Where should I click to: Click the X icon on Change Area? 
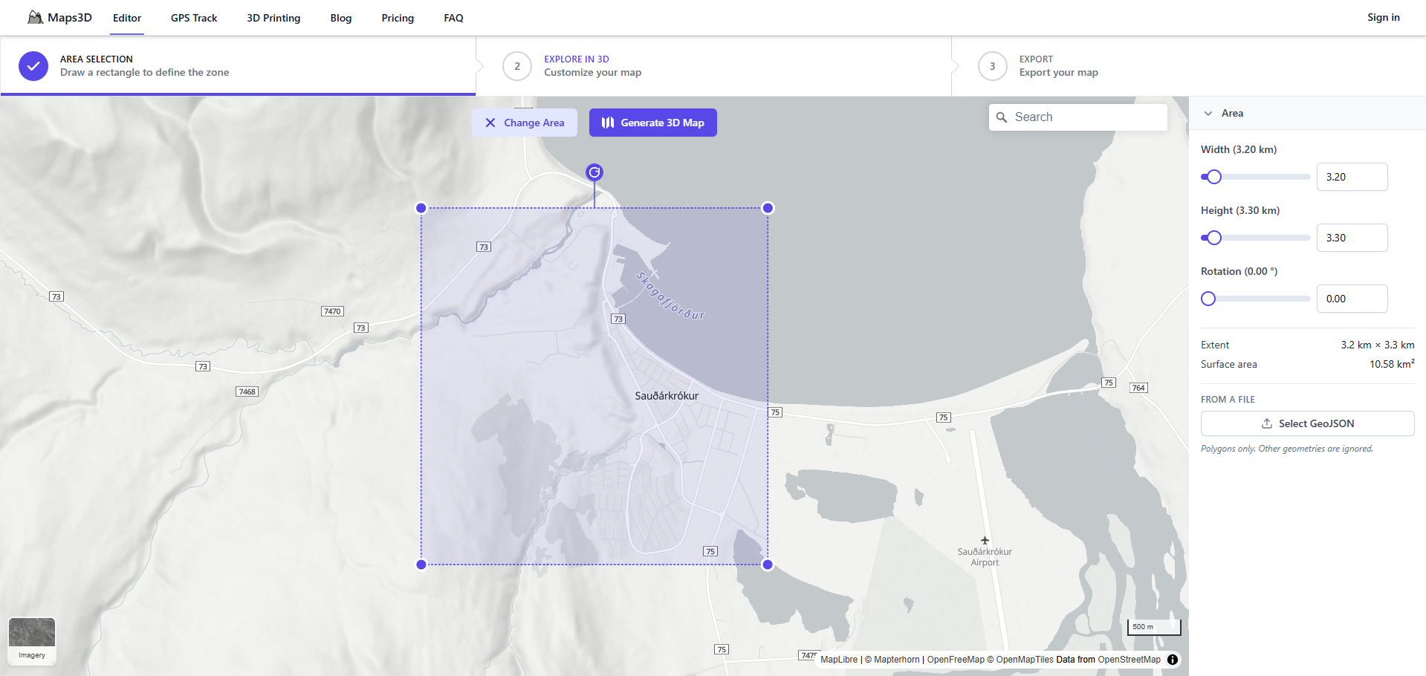coord(490,123)
